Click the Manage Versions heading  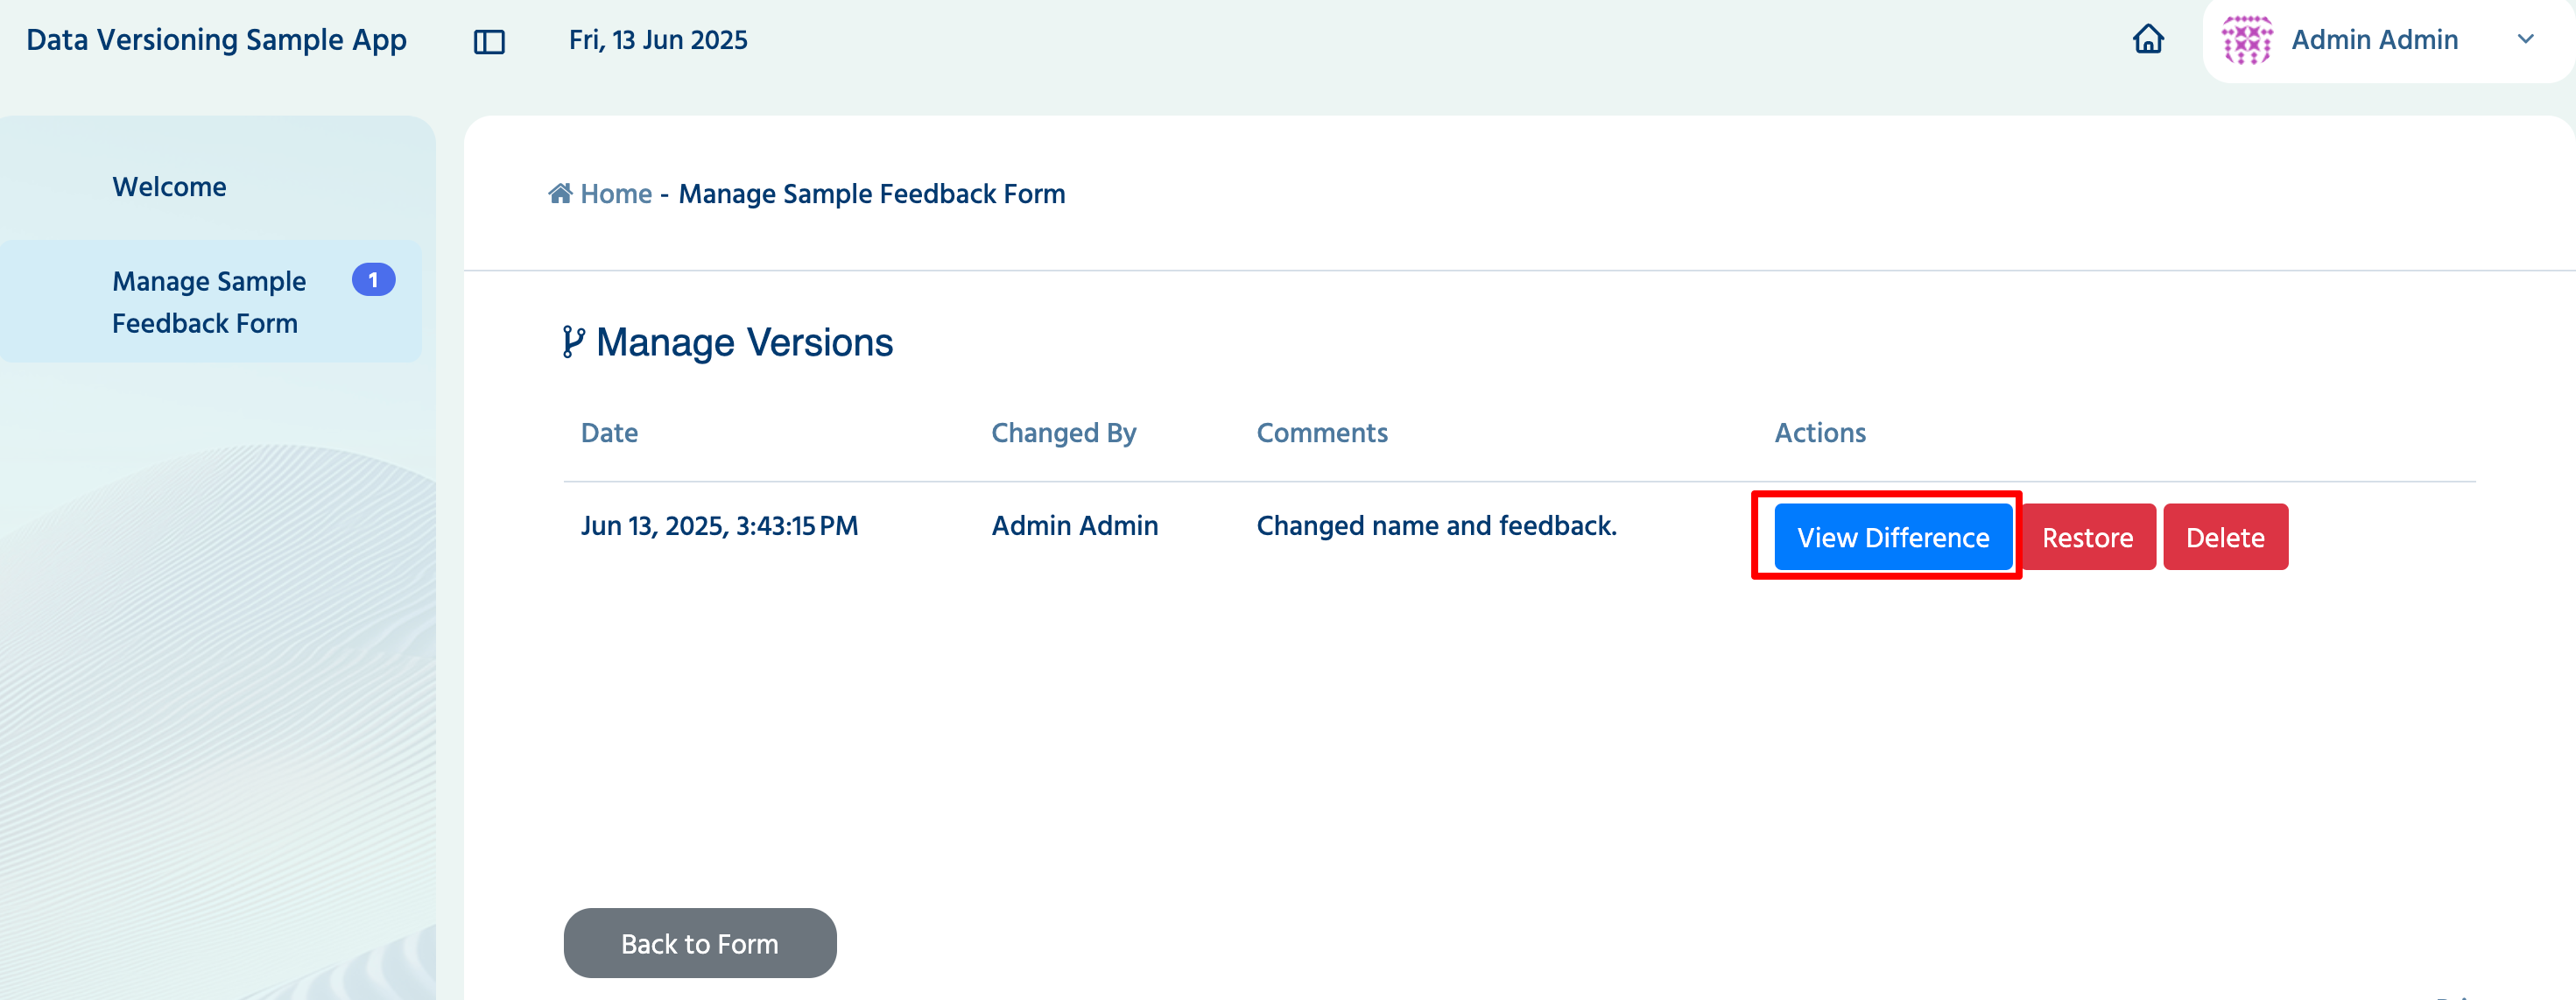pos(744,342)
